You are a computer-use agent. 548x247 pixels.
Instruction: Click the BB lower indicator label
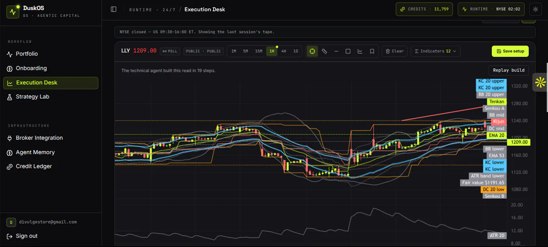coord(494,149)
